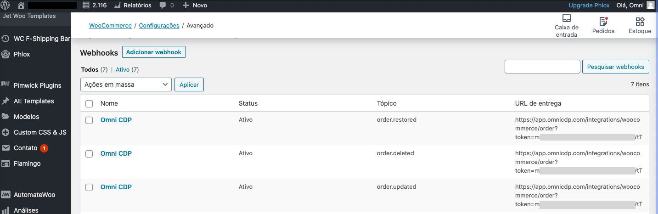Check the order.restored webhook checkbox
This screenshot has width=658, height=214.
[x=89, y=120]
